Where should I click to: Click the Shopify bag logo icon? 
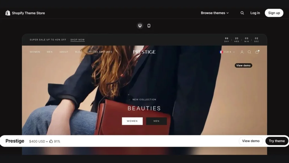point(8,13)
